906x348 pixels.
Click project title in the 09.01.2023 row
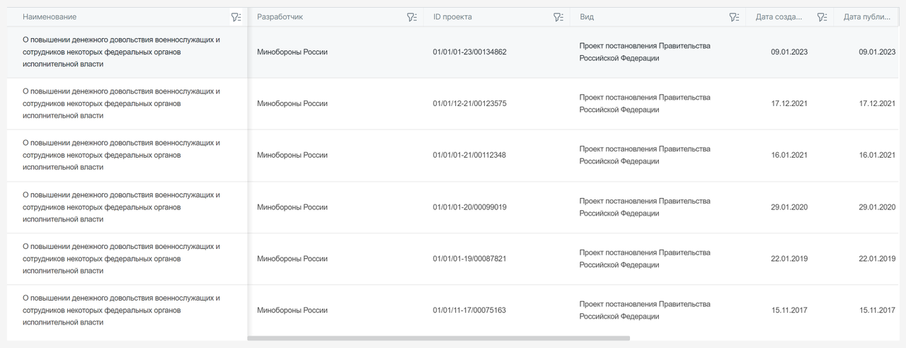click(x=121, y=52)
